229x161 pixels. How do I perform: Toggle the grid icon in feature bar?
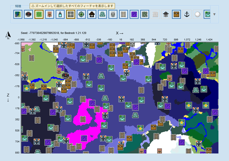point(71,14)
